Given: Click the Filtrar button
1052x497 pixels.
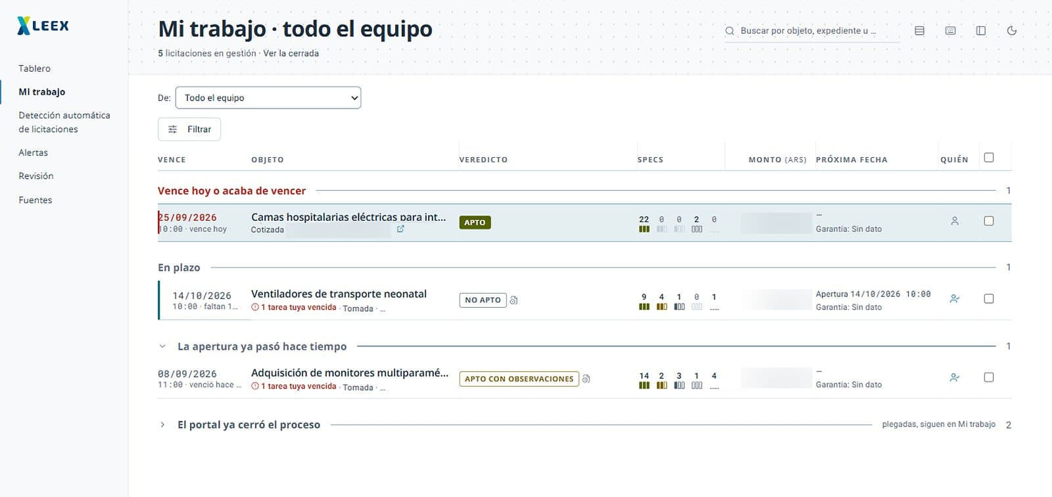Looking at the screenshot, I should point(189,130).
